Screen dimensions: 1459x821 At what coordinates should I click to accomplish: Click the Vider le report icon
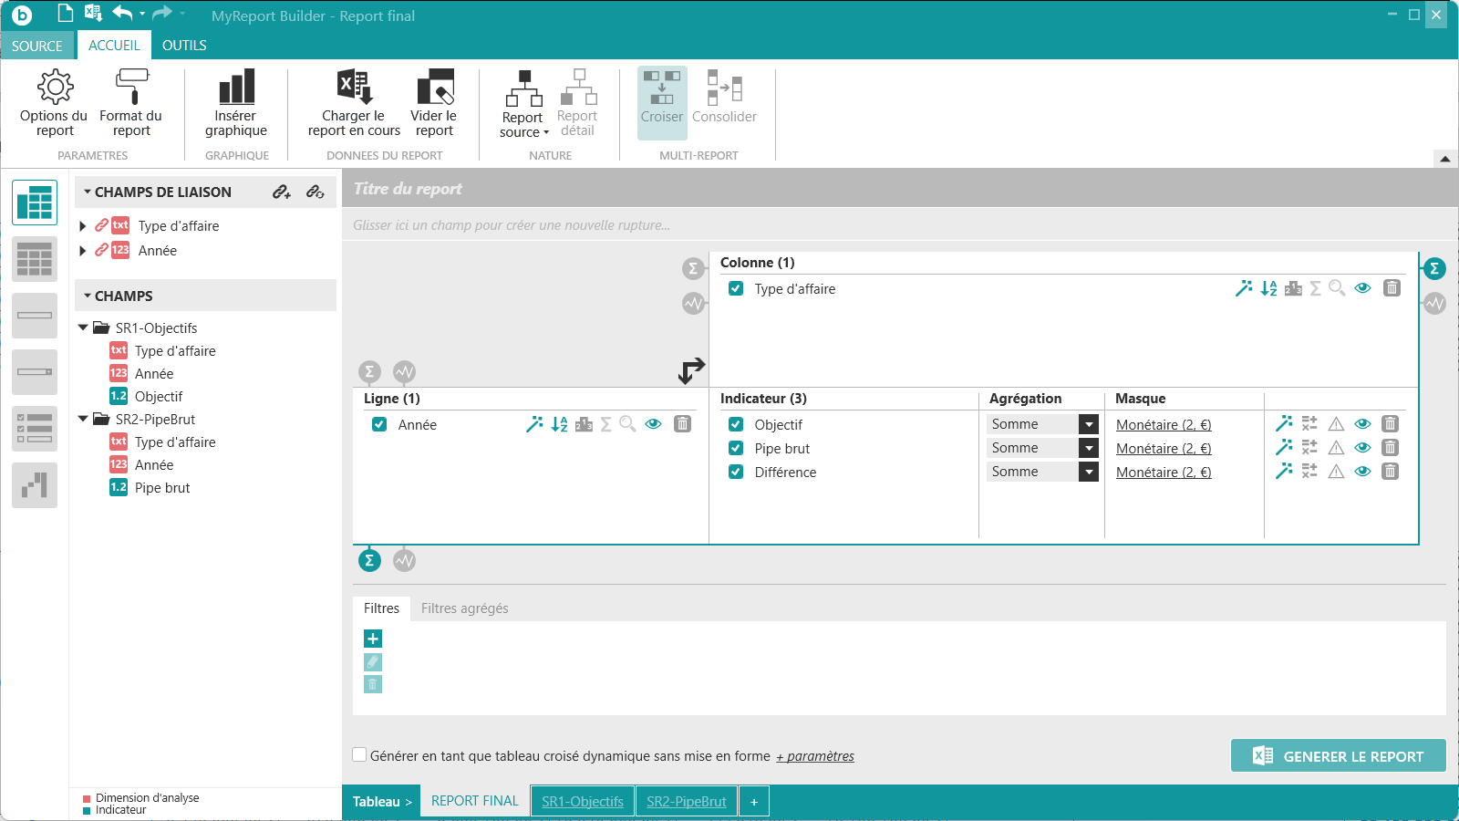point(435,88)
